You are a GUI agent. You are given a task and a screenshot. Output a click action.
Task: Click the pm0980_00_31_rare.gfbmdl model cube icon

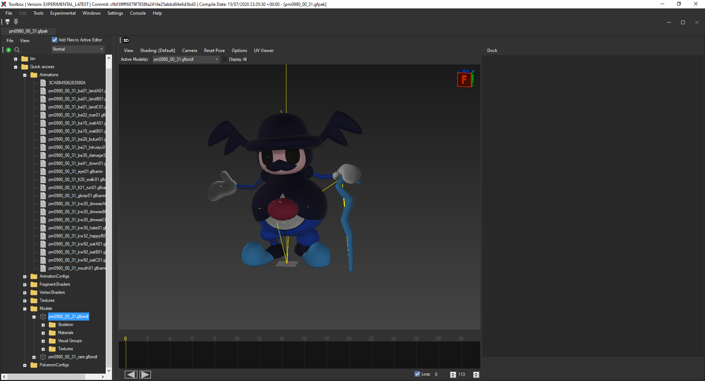point(43,357)
